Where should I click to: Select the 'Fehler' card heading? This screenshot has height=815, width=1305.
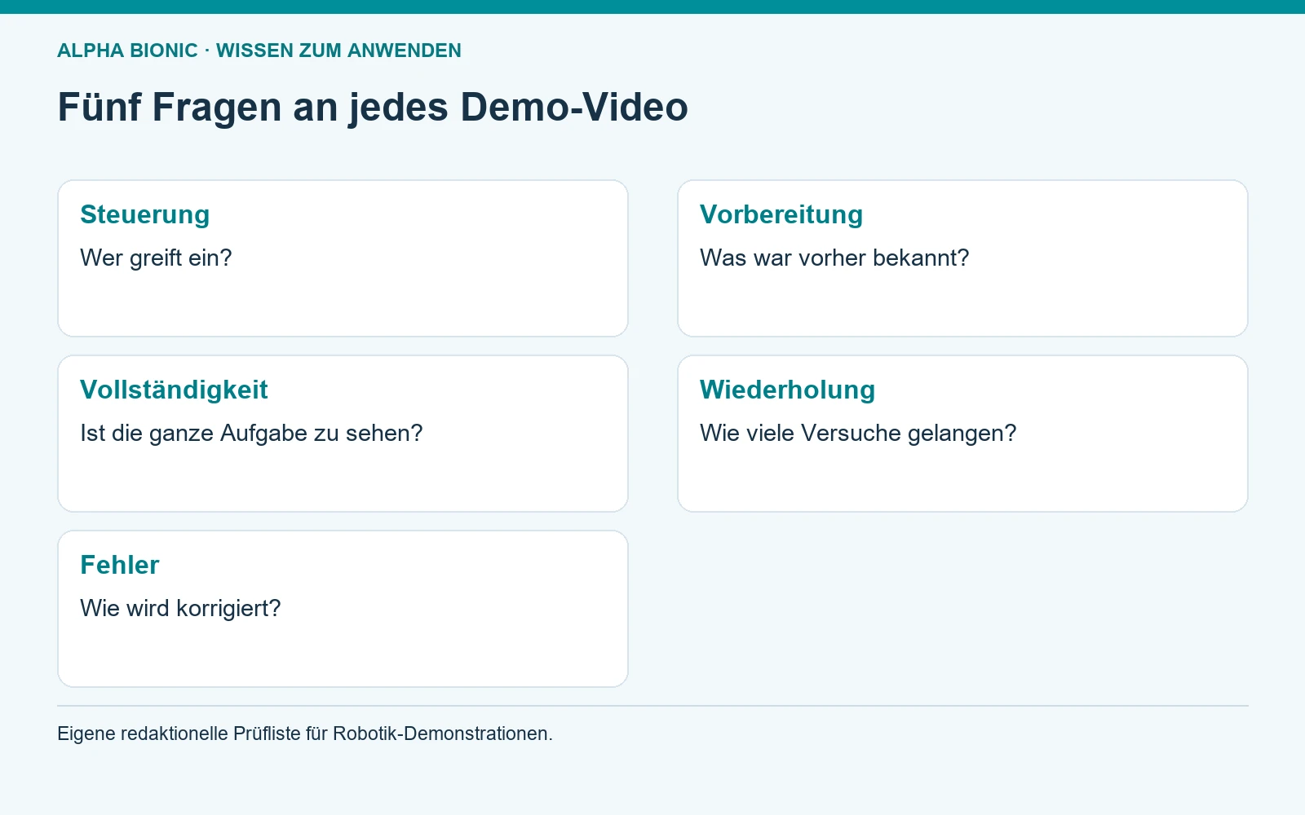(120, 565)
